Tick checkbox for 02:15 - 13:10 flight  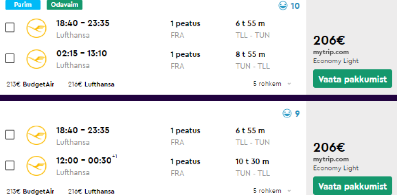point(10,59)
